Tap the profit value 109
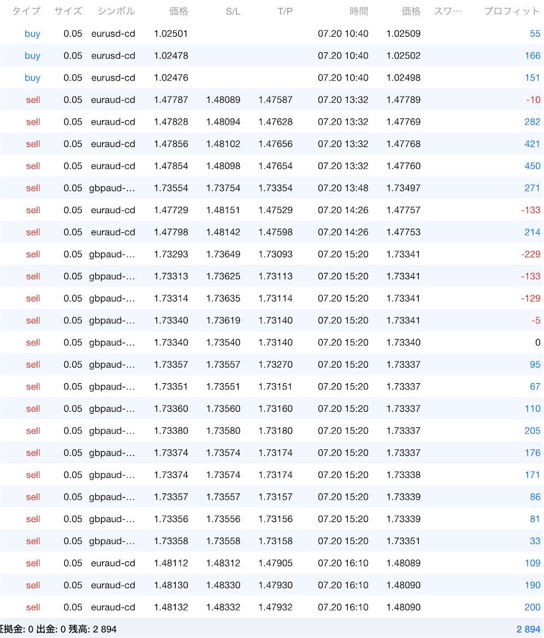Viewport: 544px width, 638px height. click(533, 563)
